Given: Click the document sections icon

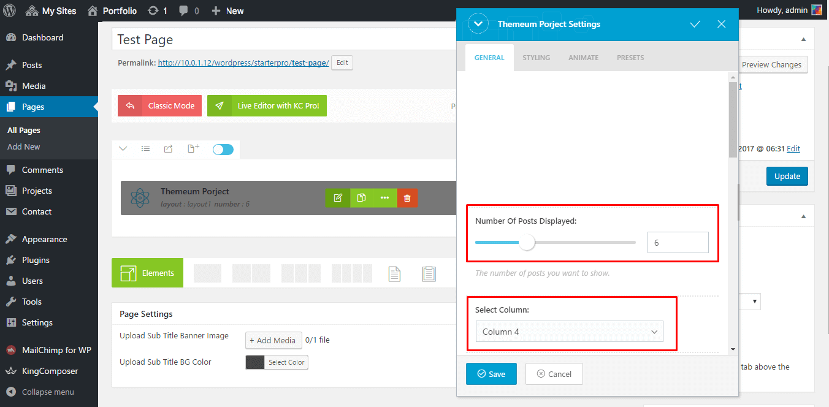Looking at the screenshot, I should click(395, 273).
